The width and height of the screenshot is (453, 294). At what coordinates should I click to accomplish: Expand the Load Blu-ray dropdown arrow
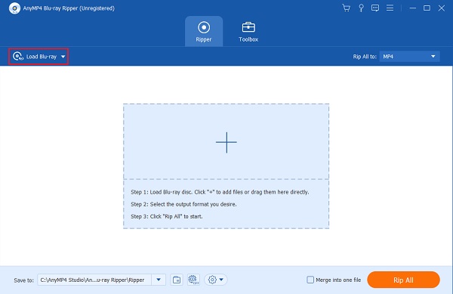pos(63,57)
